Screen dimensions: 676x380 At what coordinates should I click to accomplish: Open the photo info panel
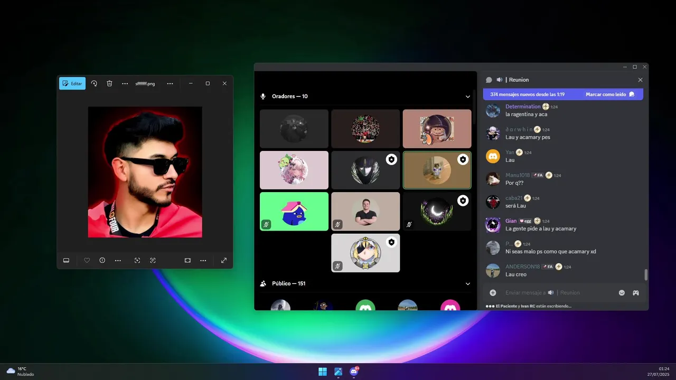(x=102, y=260)
